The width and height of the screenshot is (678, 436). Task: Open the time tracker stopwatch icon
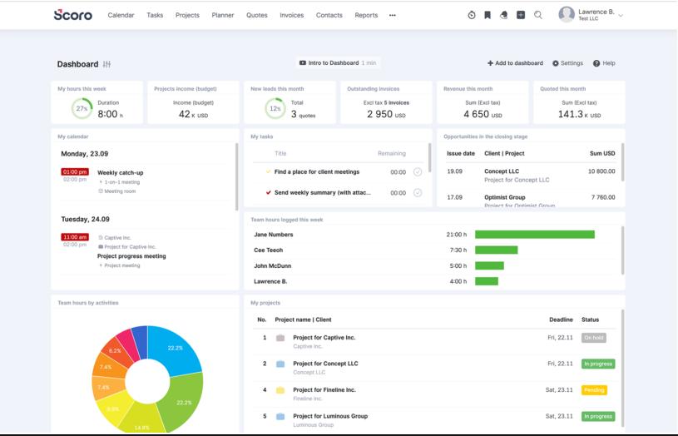[x=472, y=15]
